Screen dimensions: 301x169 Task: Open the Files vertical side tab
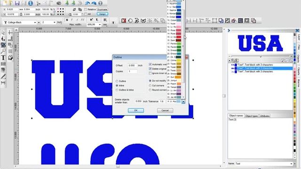pyautogui.click(x=299, y=47)
